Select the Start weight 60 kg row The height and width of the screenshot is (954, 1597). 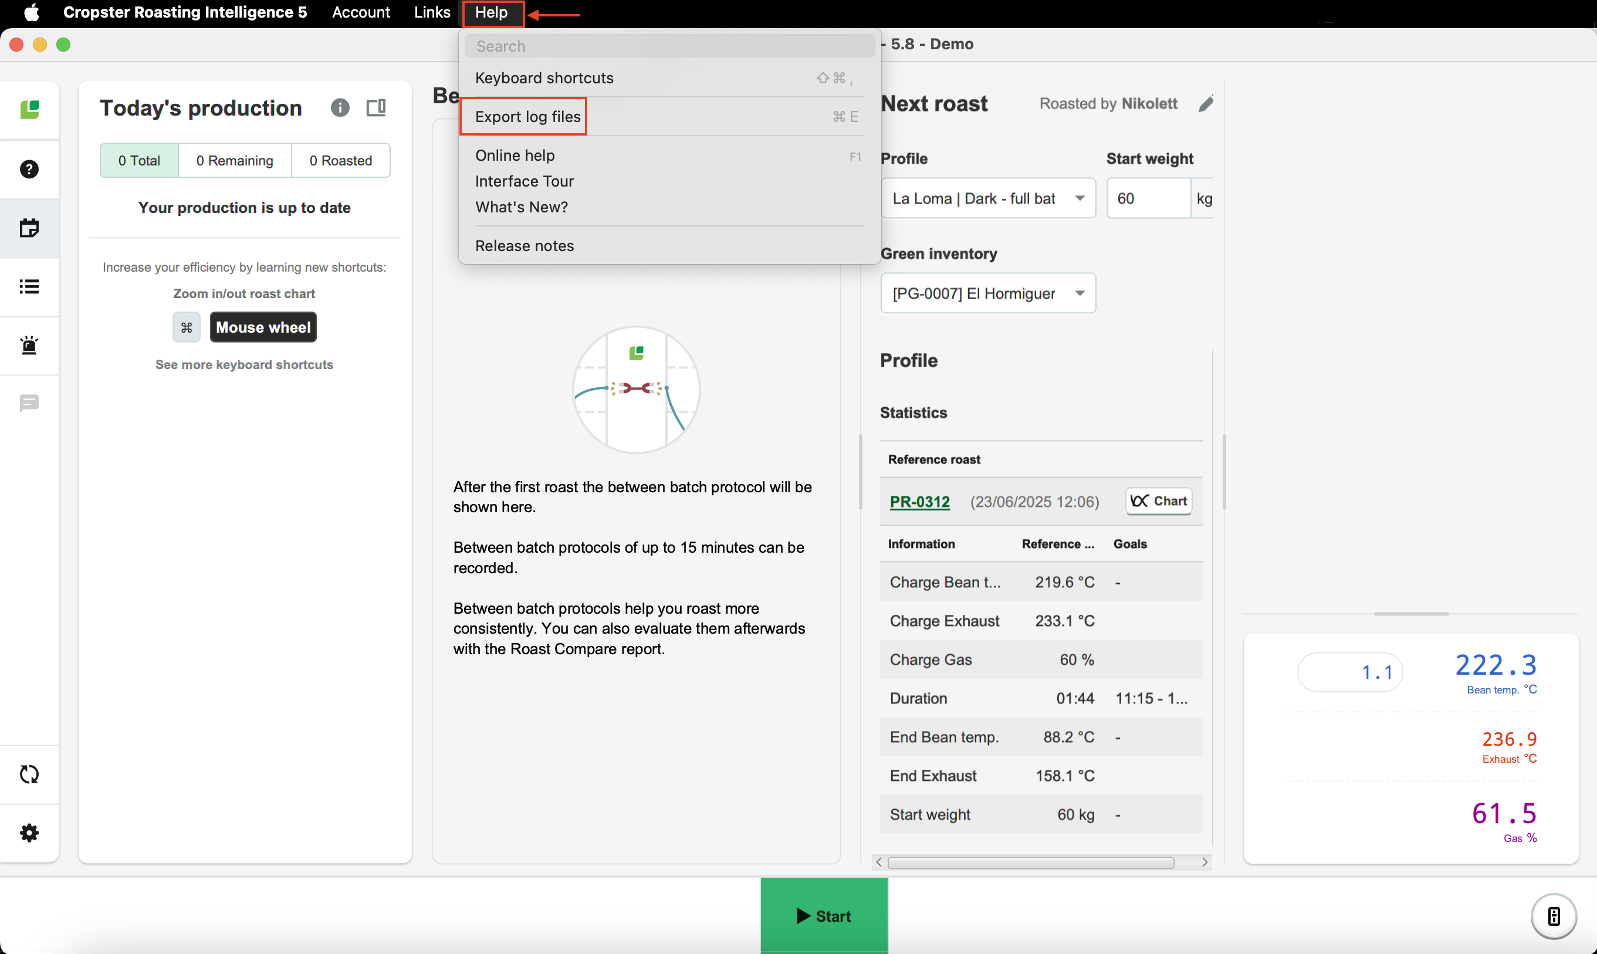[x=1041, y=814]
